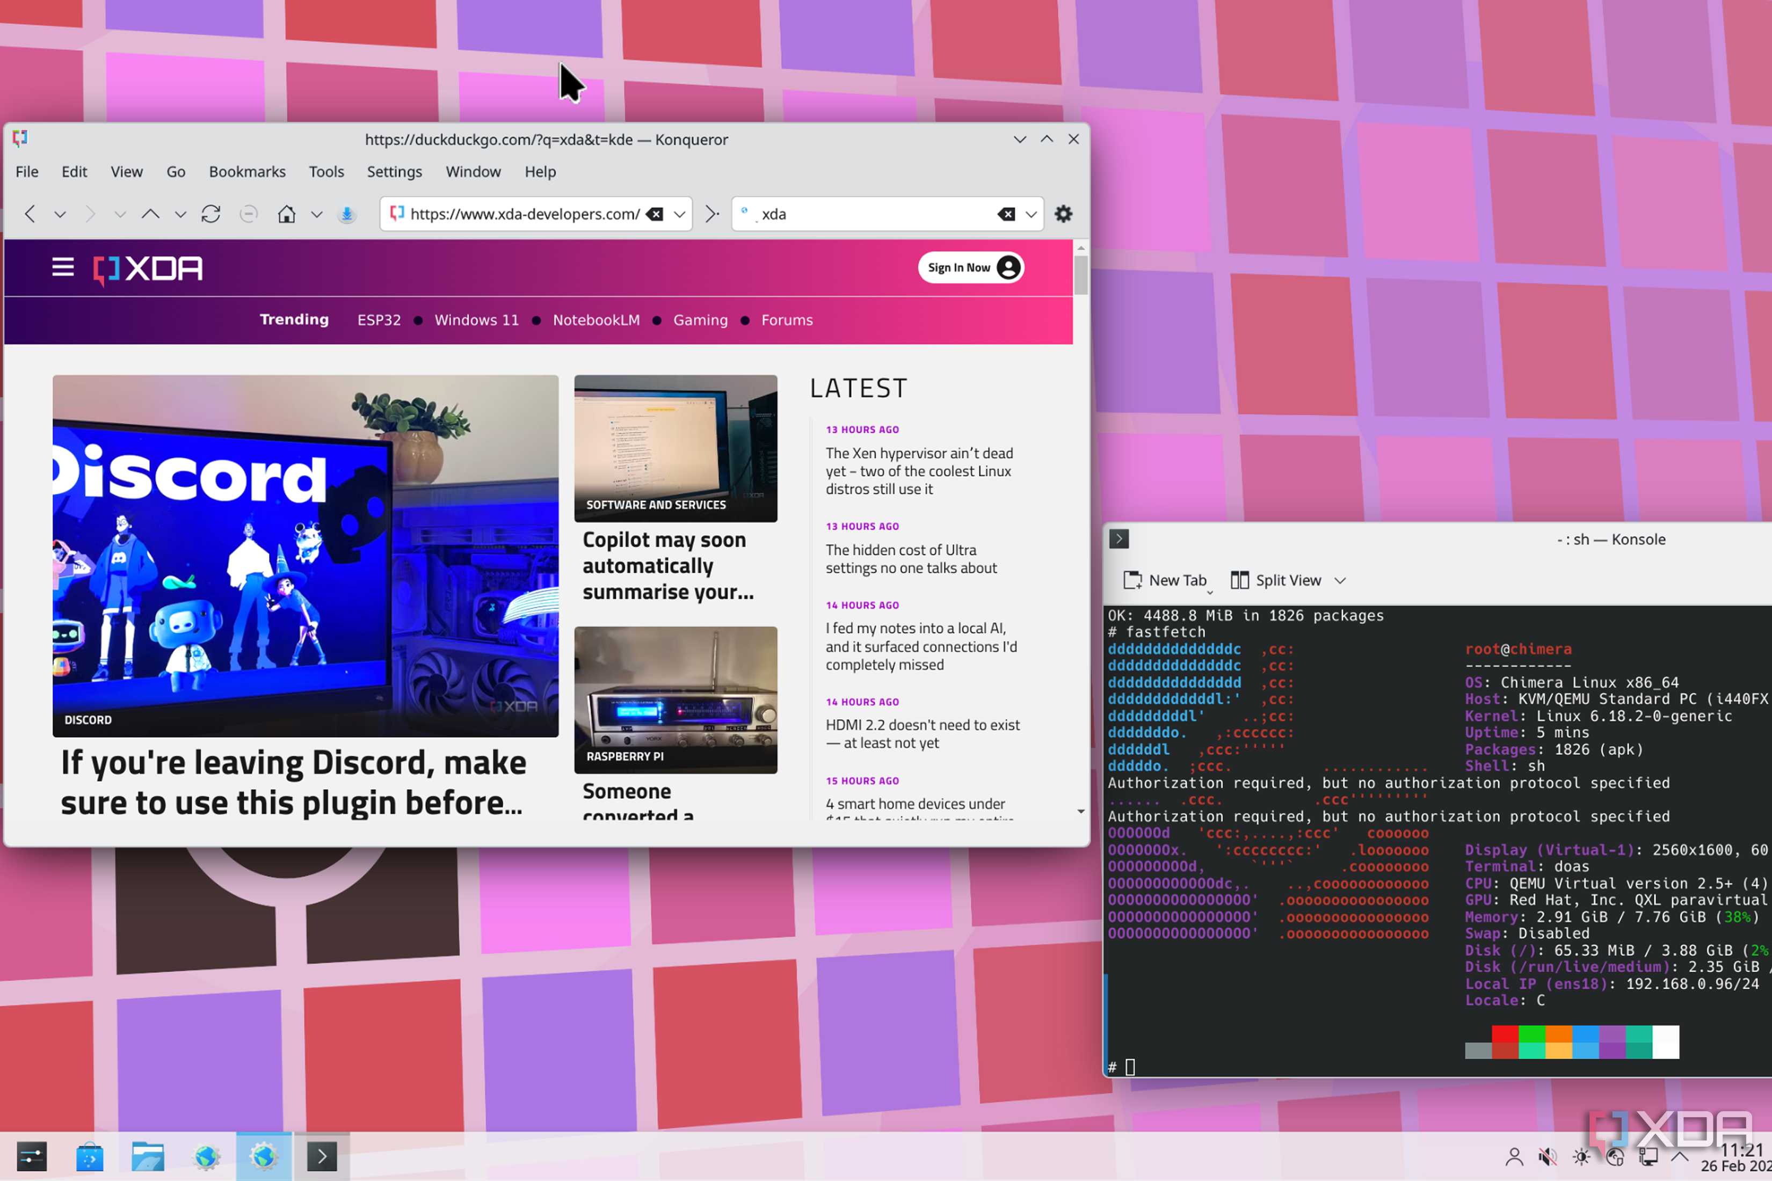Open 'HDMI 2.2 doesn't need to exist' article
1772x1181 pixels.
pos(923,734)
